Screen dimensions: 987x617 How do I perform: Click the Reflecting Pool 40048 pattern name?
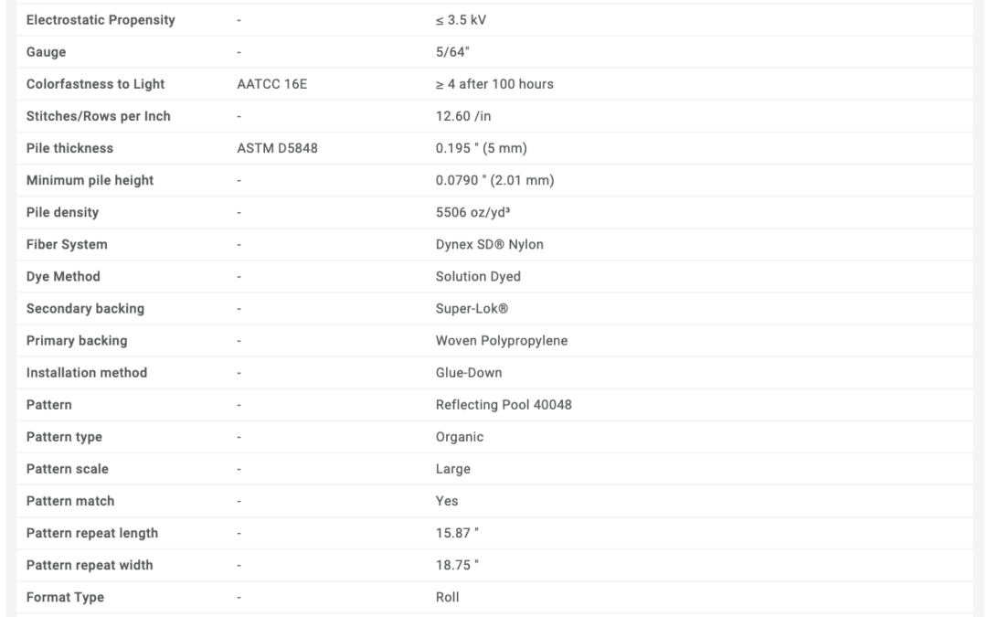coord(504,406)
